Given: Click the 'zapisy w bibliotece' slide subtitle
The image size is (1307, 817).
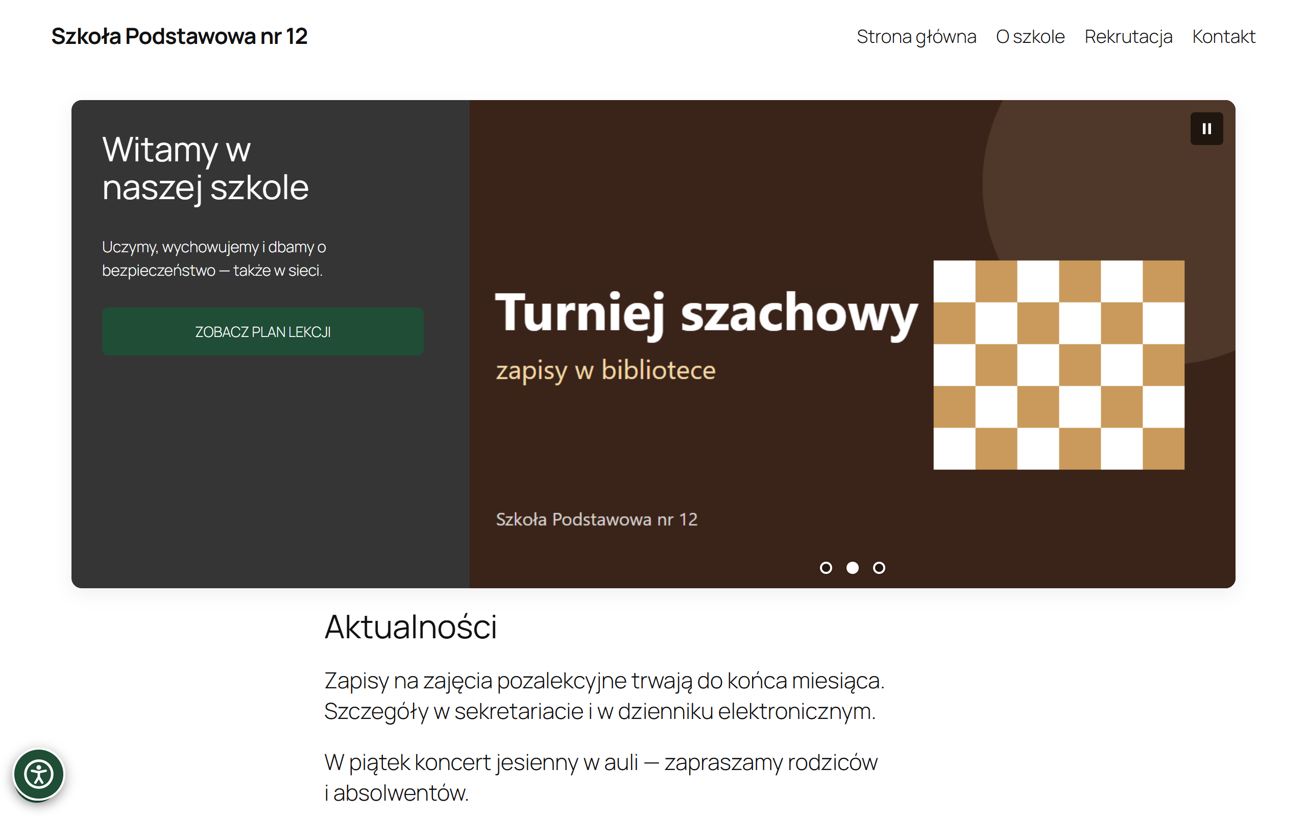Looking at the screenshot, I should click(606, 371).
